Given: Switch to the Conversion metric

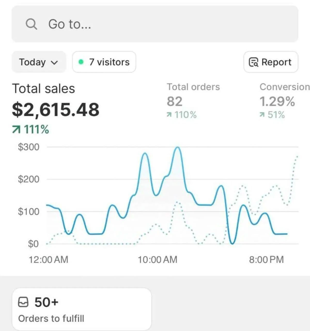Looking at the screenshot, I should (x=284, y=87).
